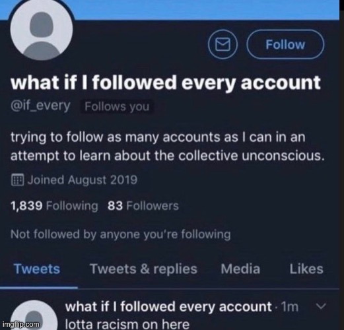
Task: Open direct message envelope icon
Action: [223, 44]
